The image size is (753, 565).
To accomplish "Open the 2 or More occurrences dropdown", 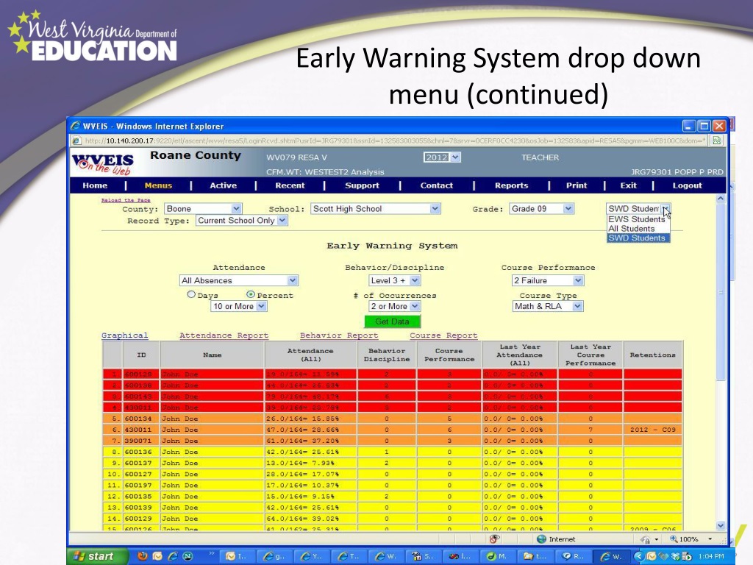I will tap(395, 306).
